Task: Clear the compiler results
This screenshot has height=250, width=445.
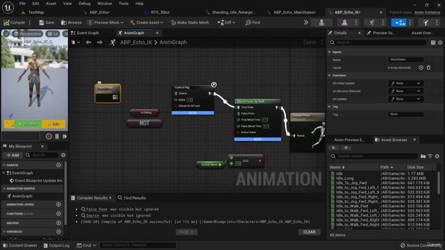Action: tap(309, 232)
